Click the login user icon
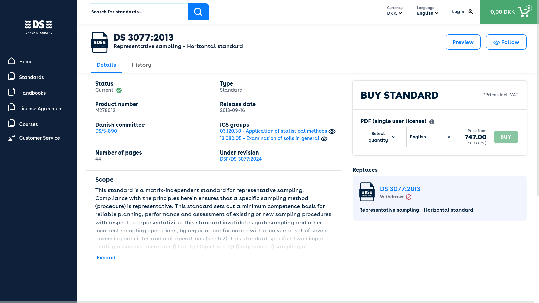The image size is (539, 303). pos(470,12)
